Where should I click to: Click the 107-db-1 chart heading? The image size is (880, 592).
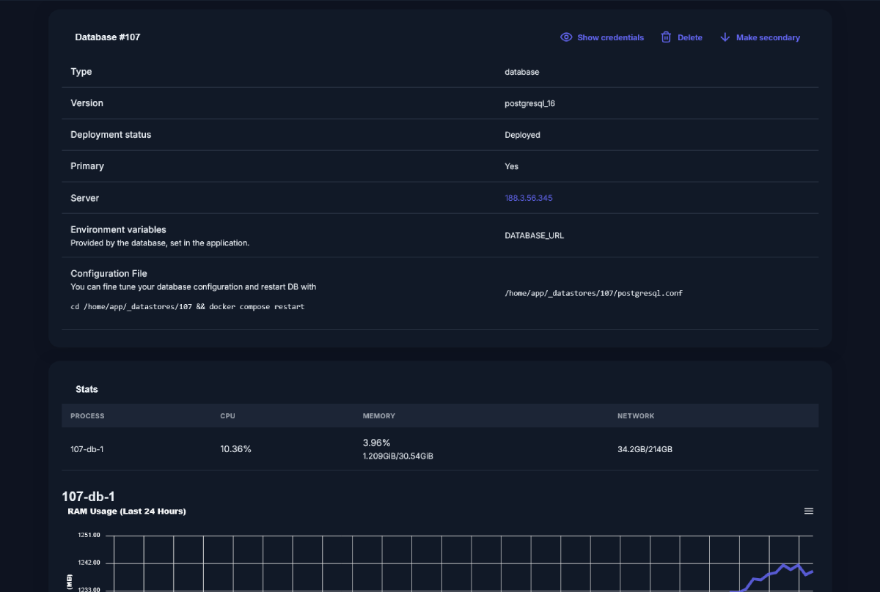pos(89,497)
